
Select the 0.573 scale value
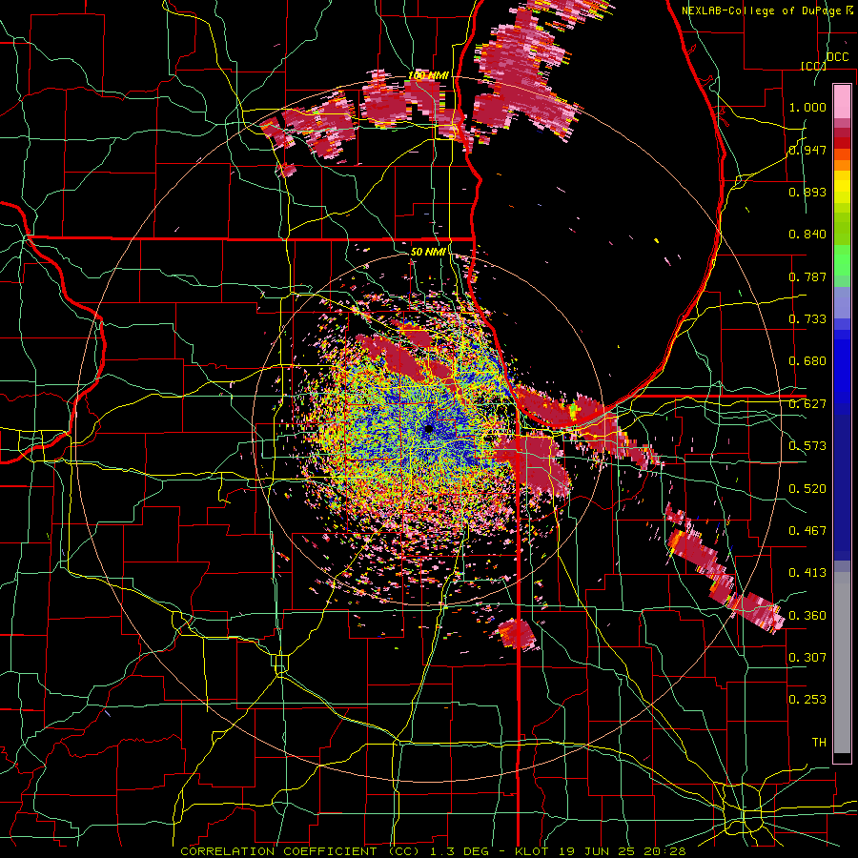[807, 446]
